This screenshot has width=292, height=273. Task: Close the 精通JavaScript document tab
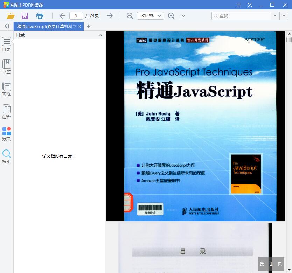coord(79,27)
